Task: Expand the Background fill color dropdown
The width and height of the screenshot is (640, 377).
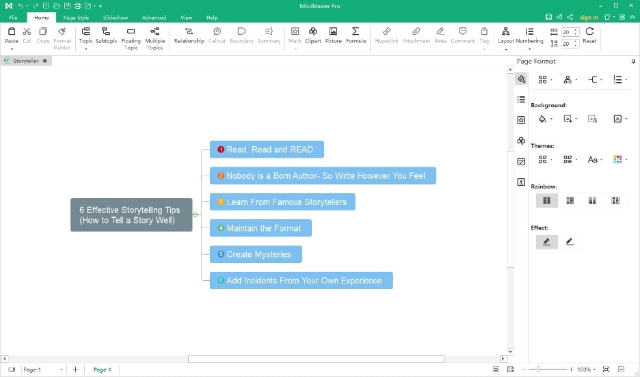Action: tap(551, 119)
